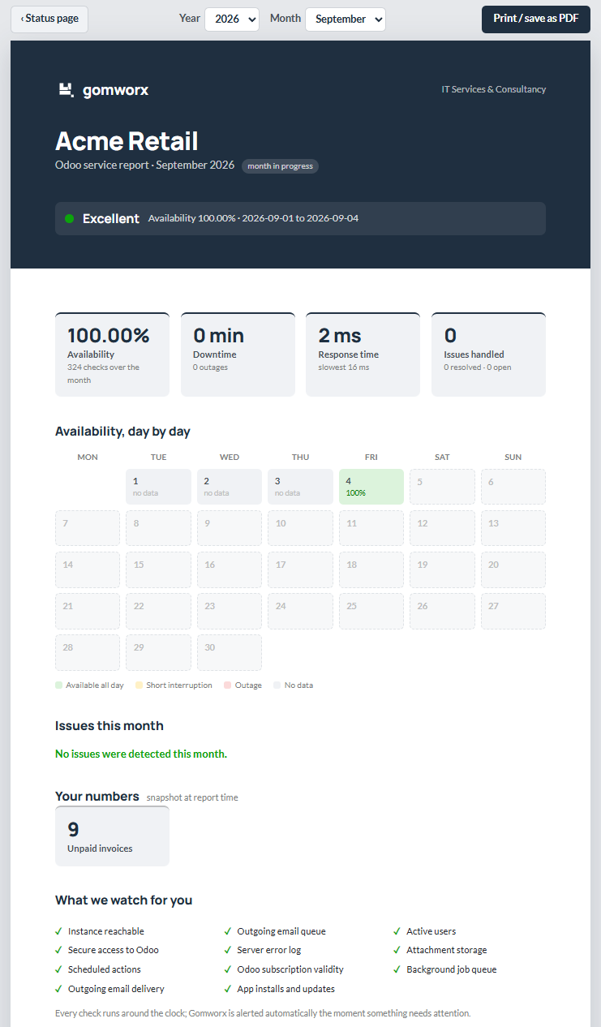Click calendar day 3 with no data
The height and width of the screenshot is (1027, 601).
pyautogui.click(x=300, y=487)
